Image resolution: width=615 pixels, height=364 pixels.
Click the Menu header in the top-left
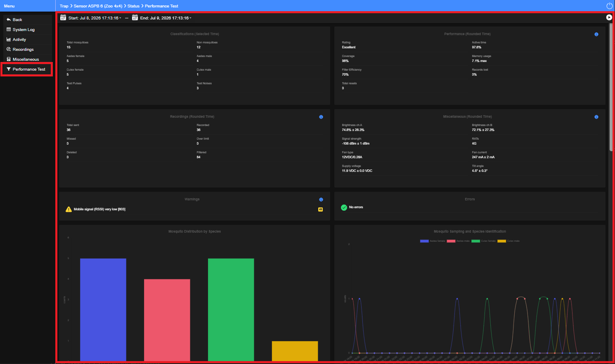pyautogui.click(x=9, y=6)
